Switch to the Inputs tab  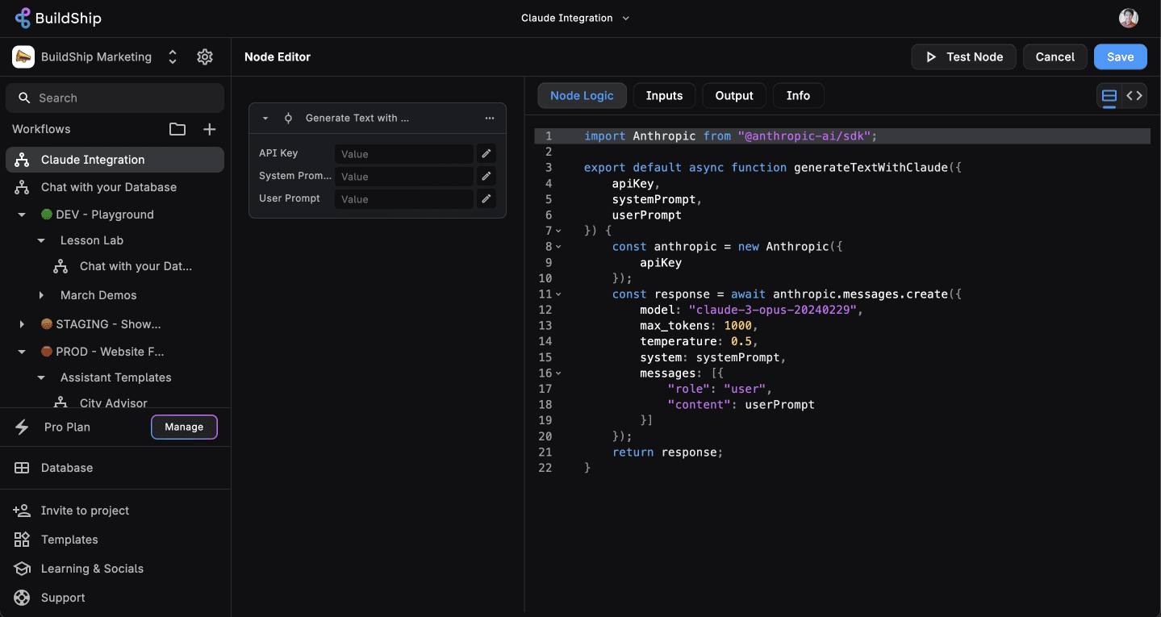click(x=664, y=95)
